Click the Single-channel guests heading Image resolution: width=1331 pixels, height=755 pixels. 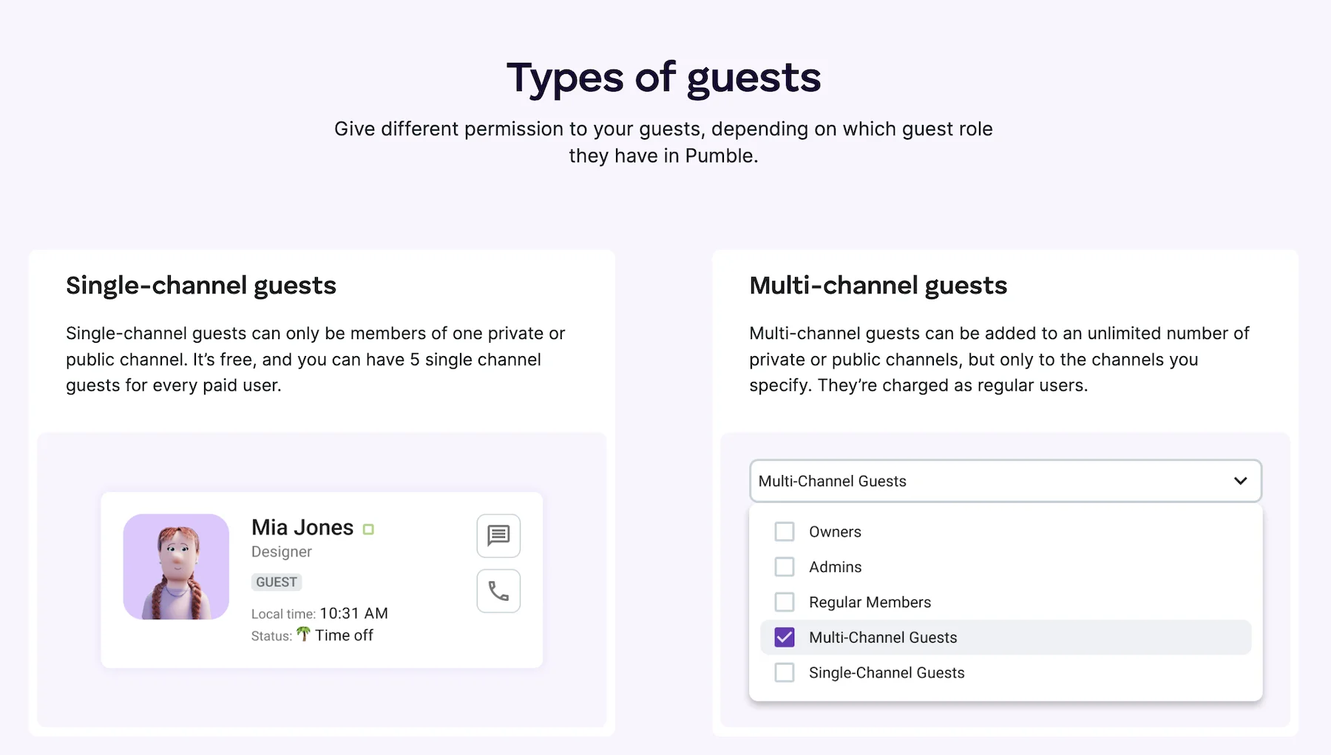click(x=201, y=286)
